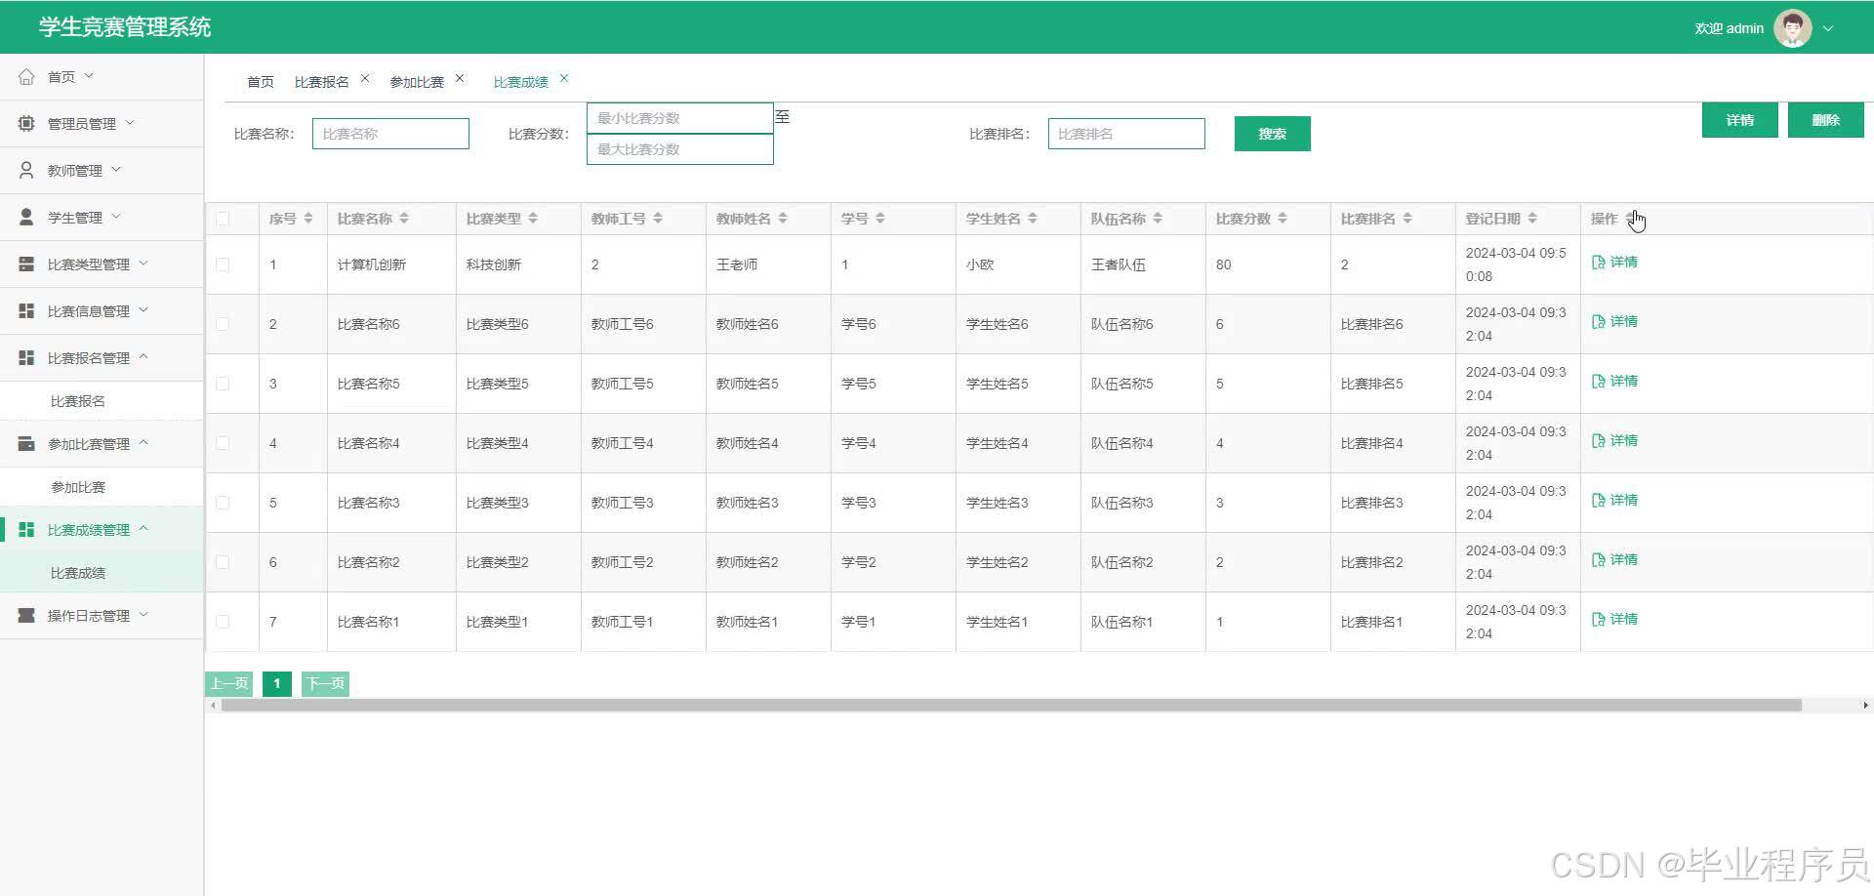Viewport: 1874px width, 896px height.
Task: Open 参加比赛 sidebar submenu item
Action: (x=102, y=487)
